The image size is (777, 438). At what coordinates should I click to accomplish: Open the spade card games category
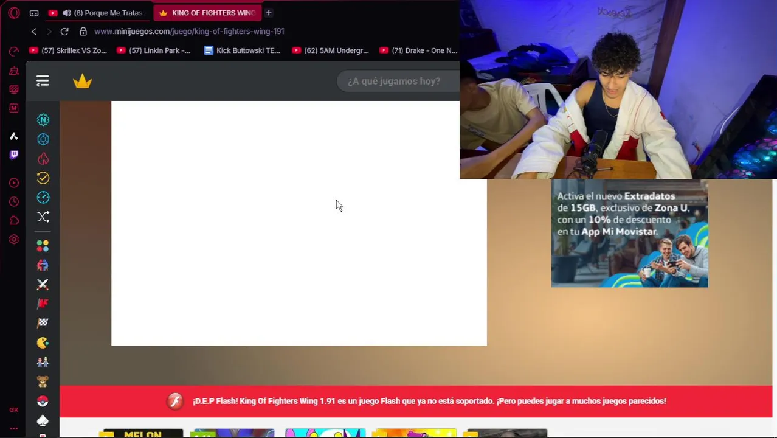click(43, 420)
